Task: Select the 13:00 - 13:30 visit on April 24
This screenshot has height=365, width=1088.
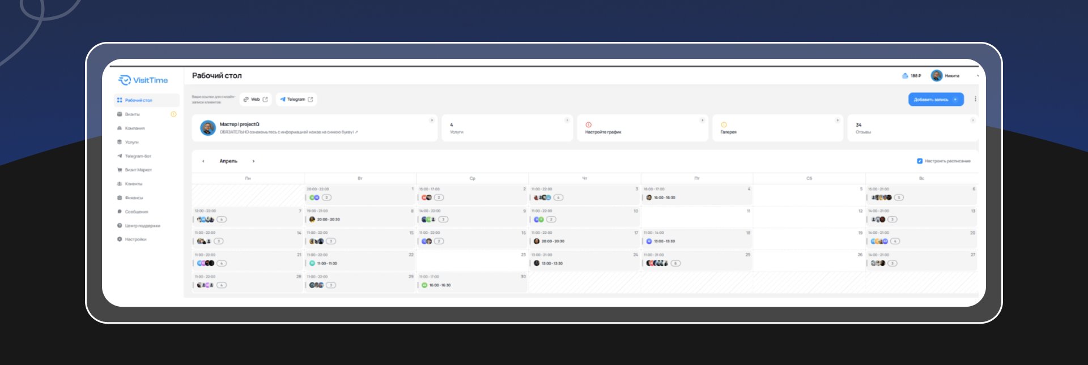Action: tap(548, 263)
